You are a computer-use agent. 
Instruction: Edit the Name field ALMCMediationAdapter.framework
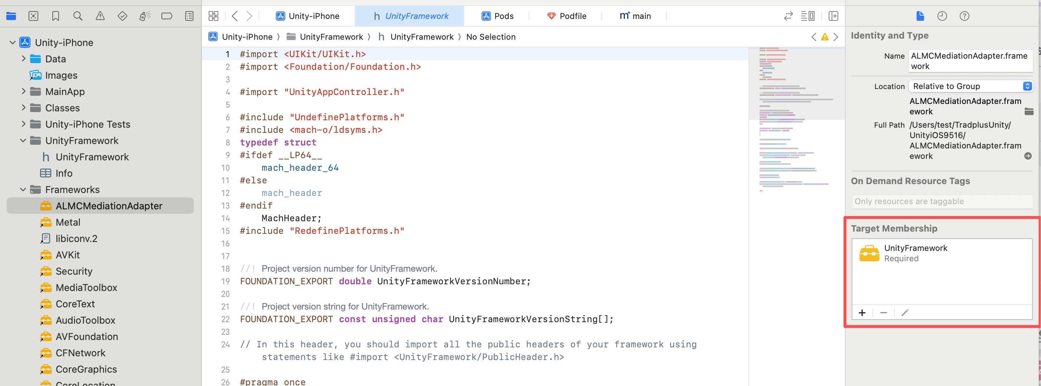click(x=970, y=61)
